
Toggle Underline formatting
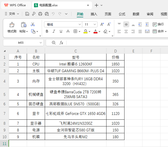(x=61, y=31)
